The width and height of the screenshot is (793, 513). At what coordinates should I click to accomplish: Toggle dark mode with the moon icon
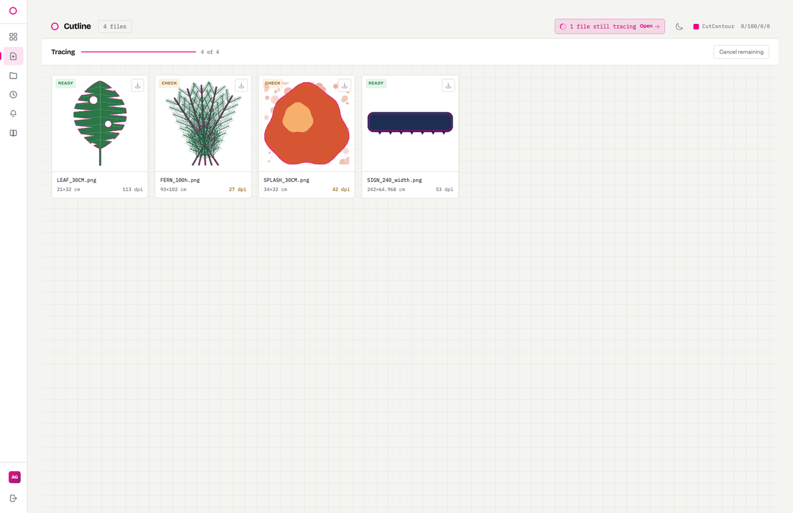pyautogui.click(x=679, y=26)
